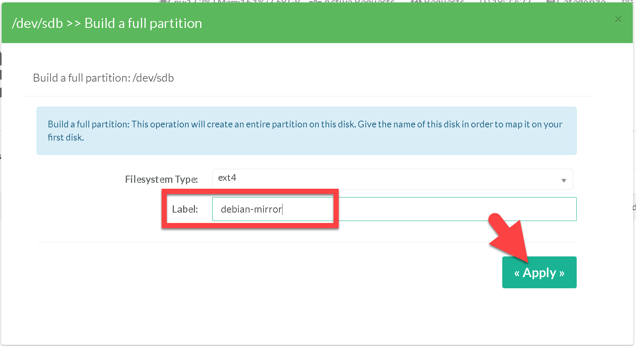Click the Categorize icon in the top bar
Image resolution: width=636 pixels, height=346 pixels.
pyautogui.click(x=551, y=2)
